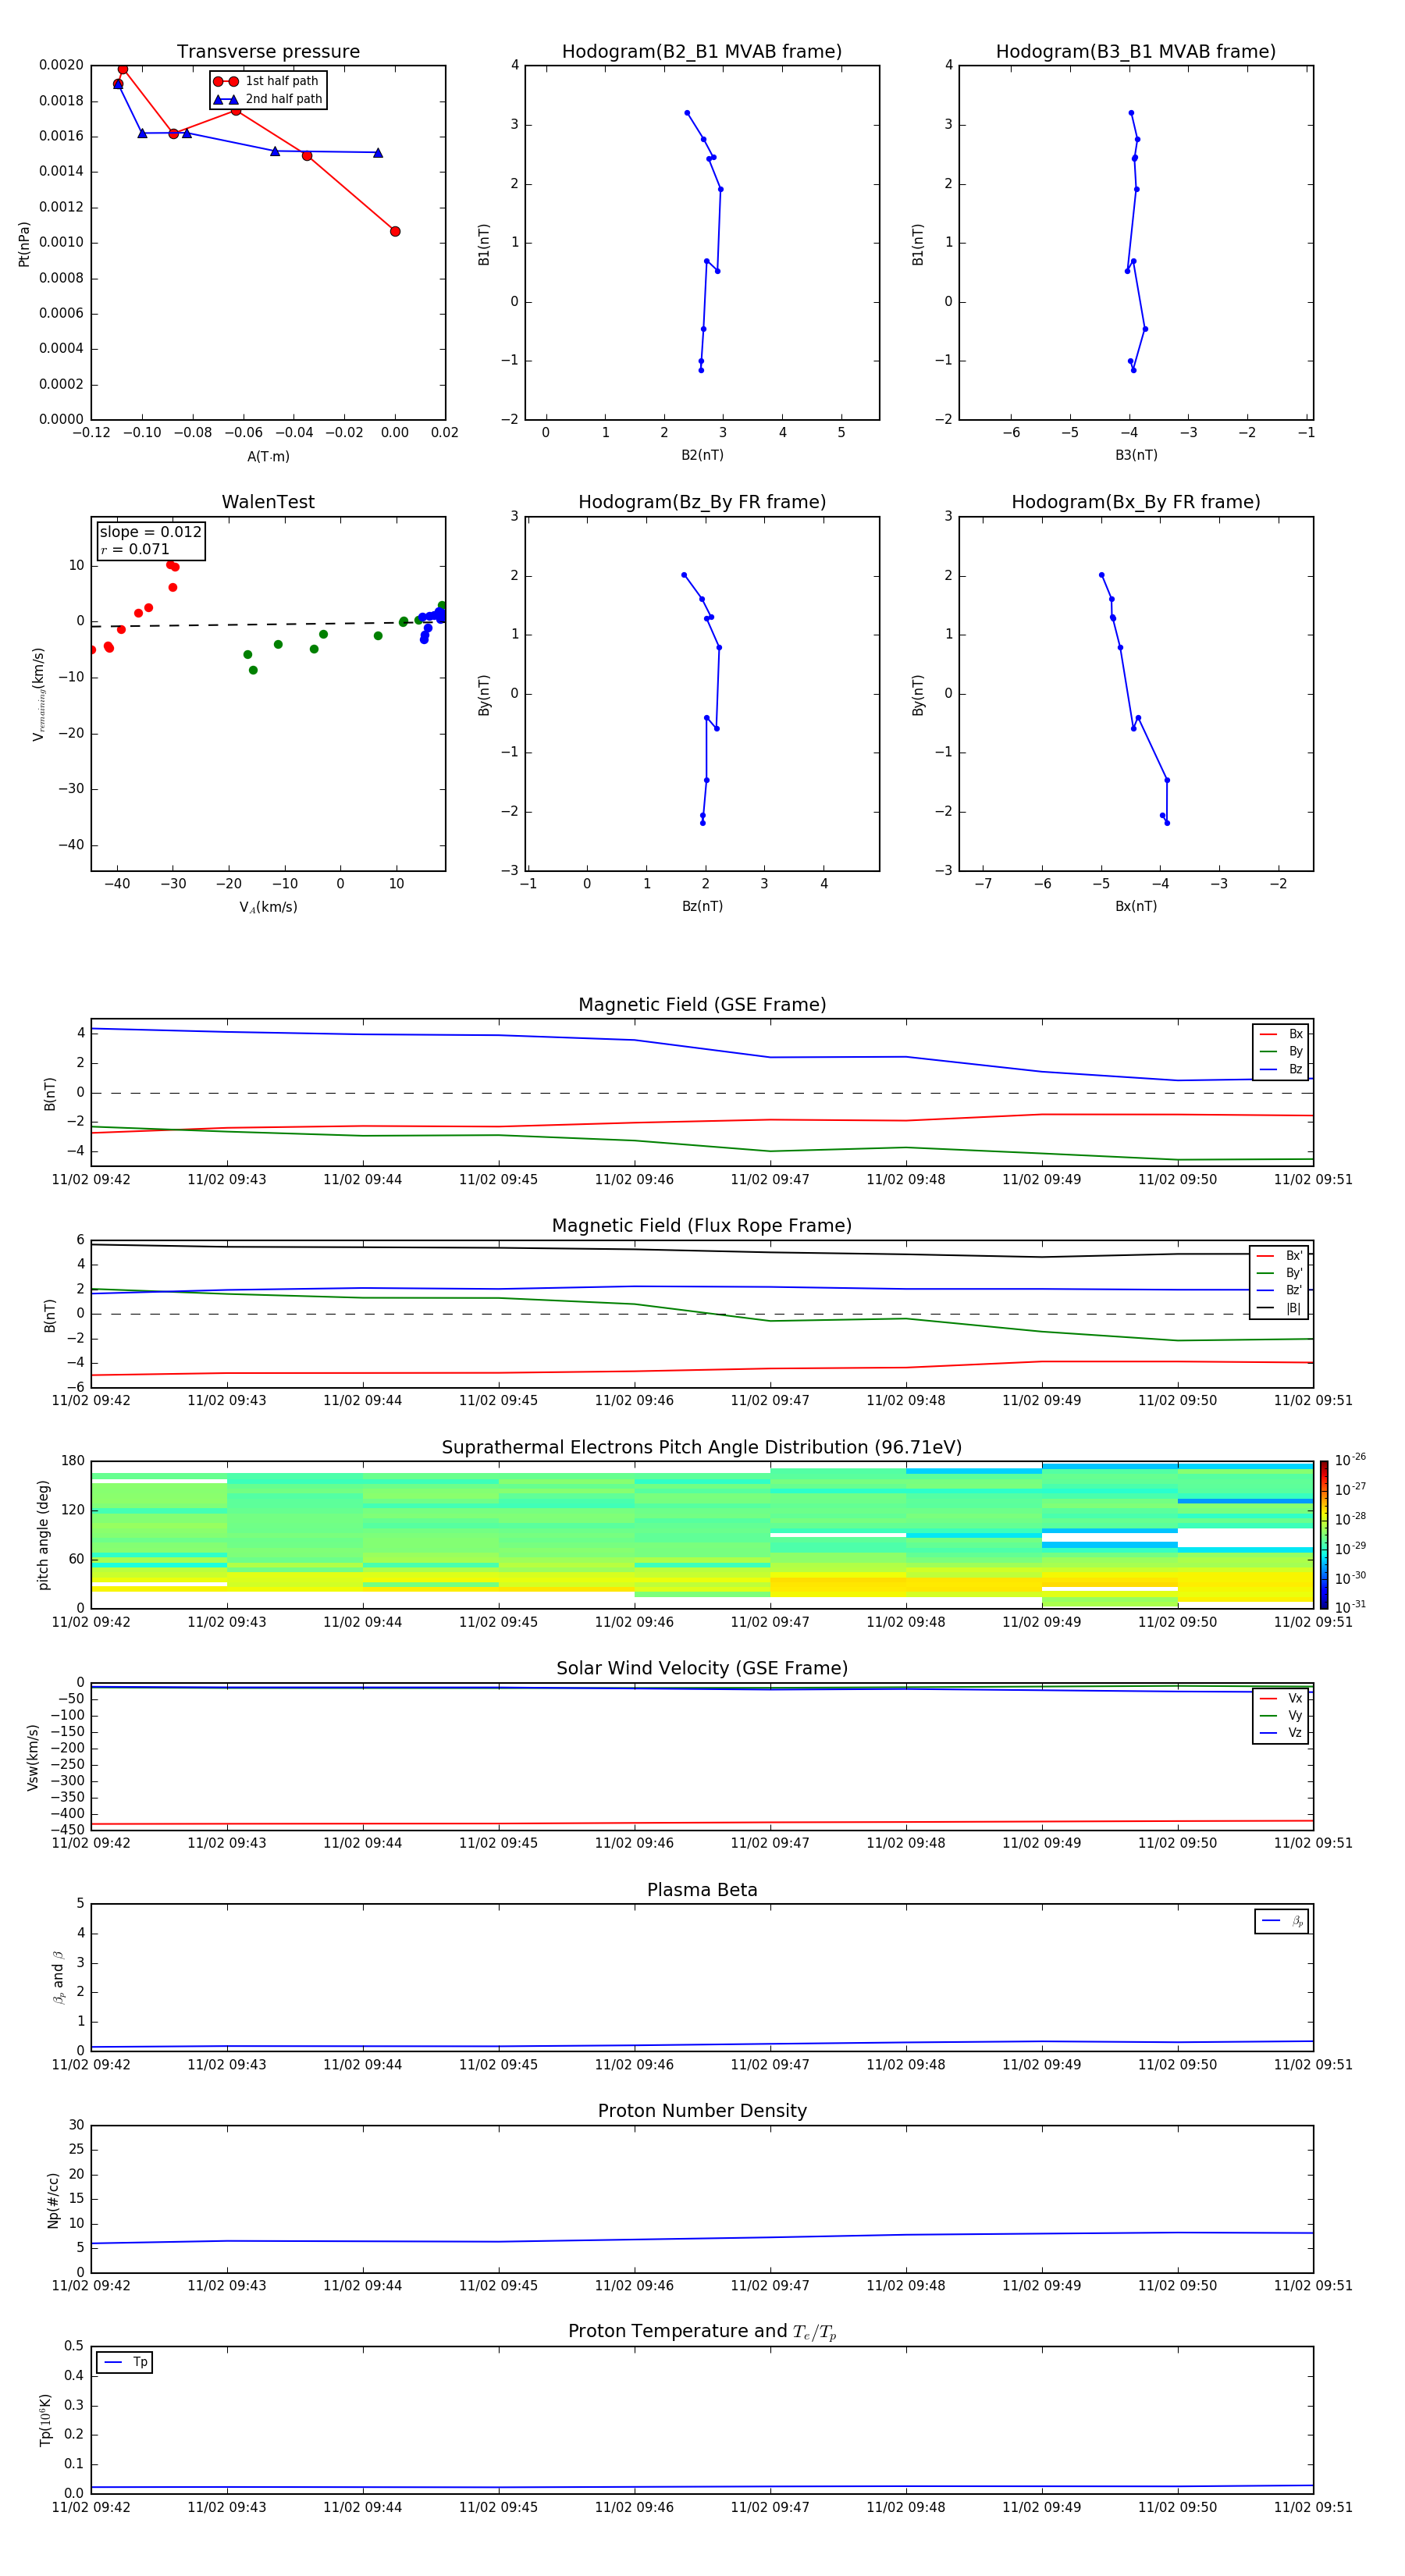Click the rightmost blue triangle in Transverse pressure plot

tap(377, 153)
